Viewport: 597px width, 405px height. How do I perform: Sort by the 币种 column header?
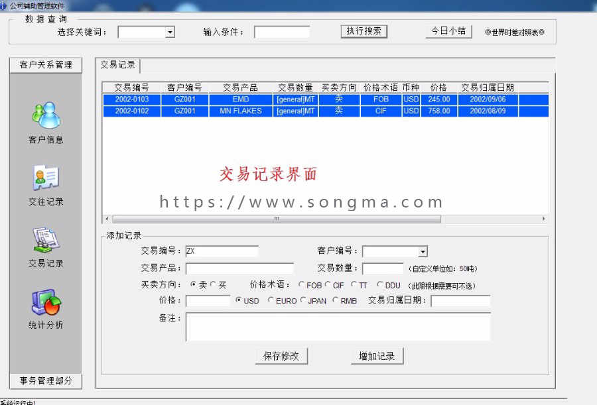(x=411, y=87)
